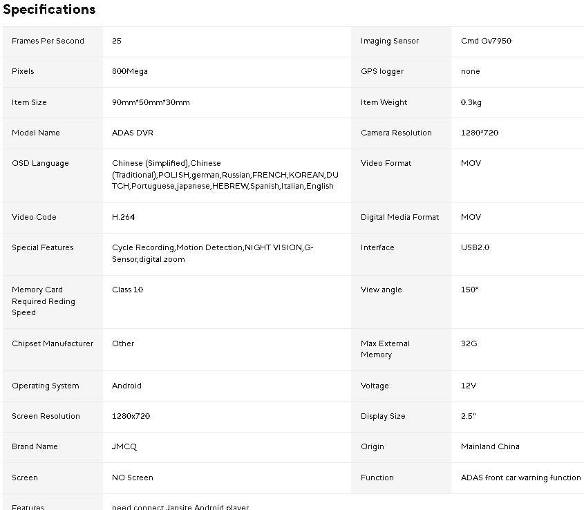Click the Special Features label

(42, 247)
